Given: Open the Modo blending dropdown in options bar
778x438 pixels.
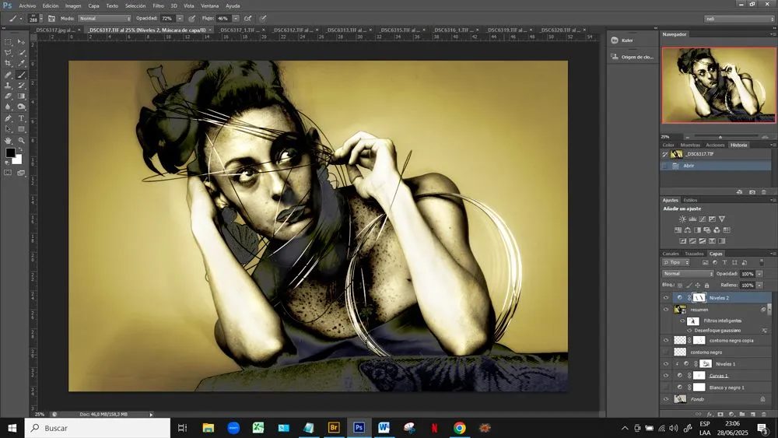Looking at the screenshot, I should (104, 19).
